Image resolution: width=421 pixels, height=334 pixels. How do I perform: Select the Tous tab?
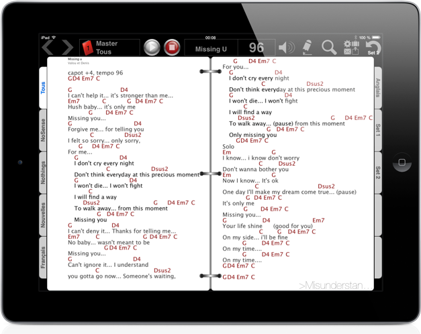pos(43,88)
